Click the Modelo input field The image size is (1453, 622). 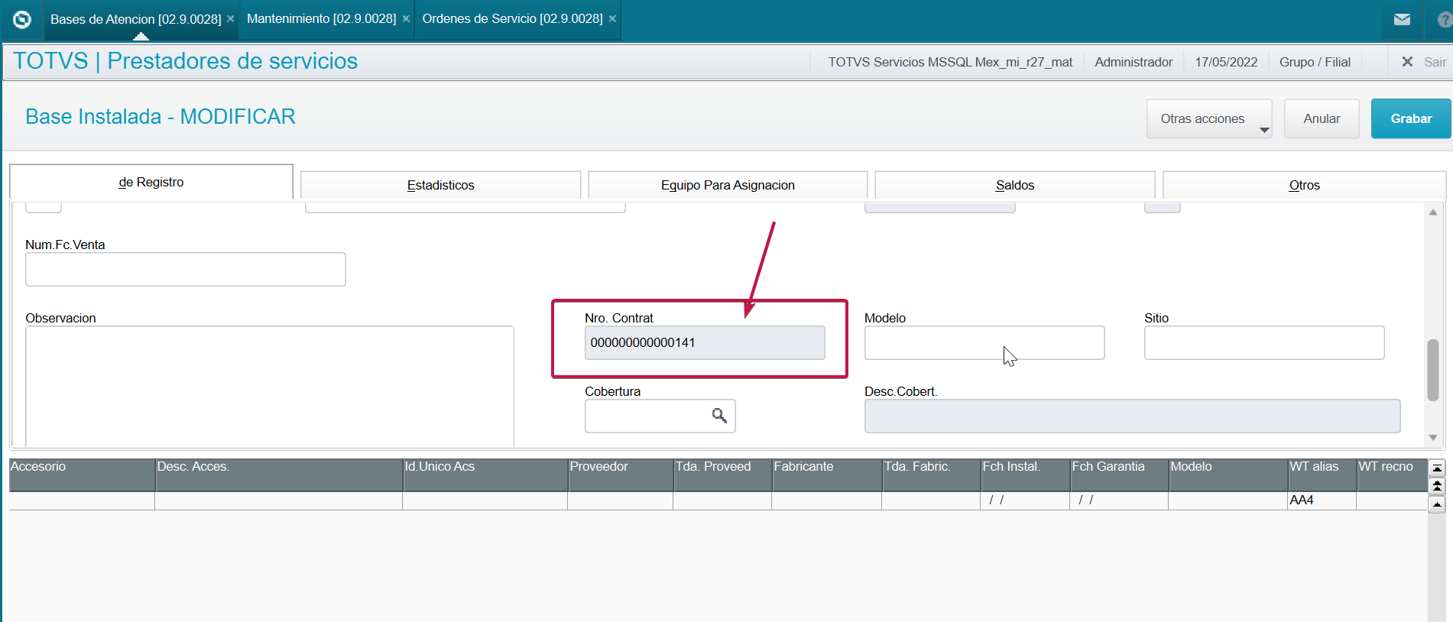pos(984,342)
